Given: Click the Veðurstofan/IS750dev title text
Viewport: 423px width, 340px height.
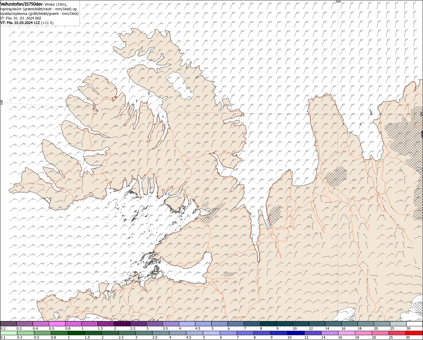Looking at the screenshot, I should coord(21,4).
